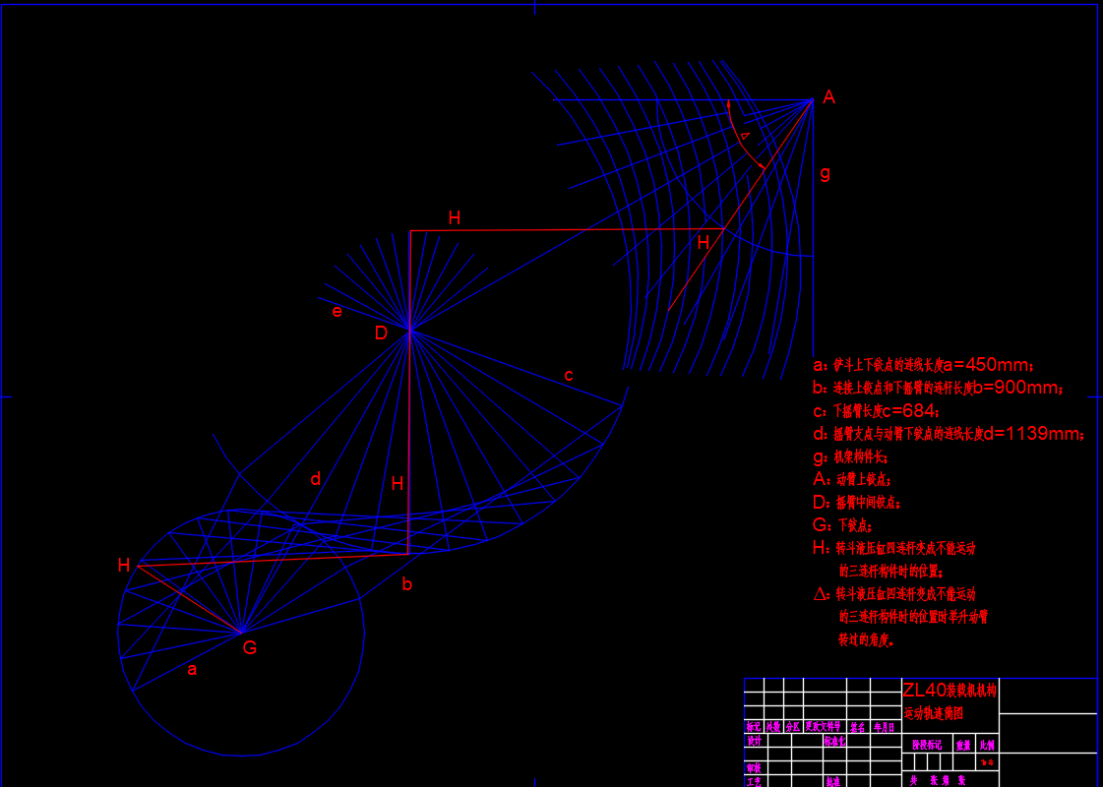The width and height of the screenshot is (1103, 787).
Task: Click the '标记' title block cell
Action: (754, 727)
